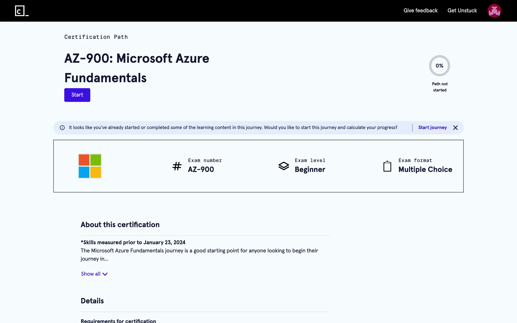Click the About this certification heading
The height and width of the screenshot is (323, 517).
click(x=120, y=224)
